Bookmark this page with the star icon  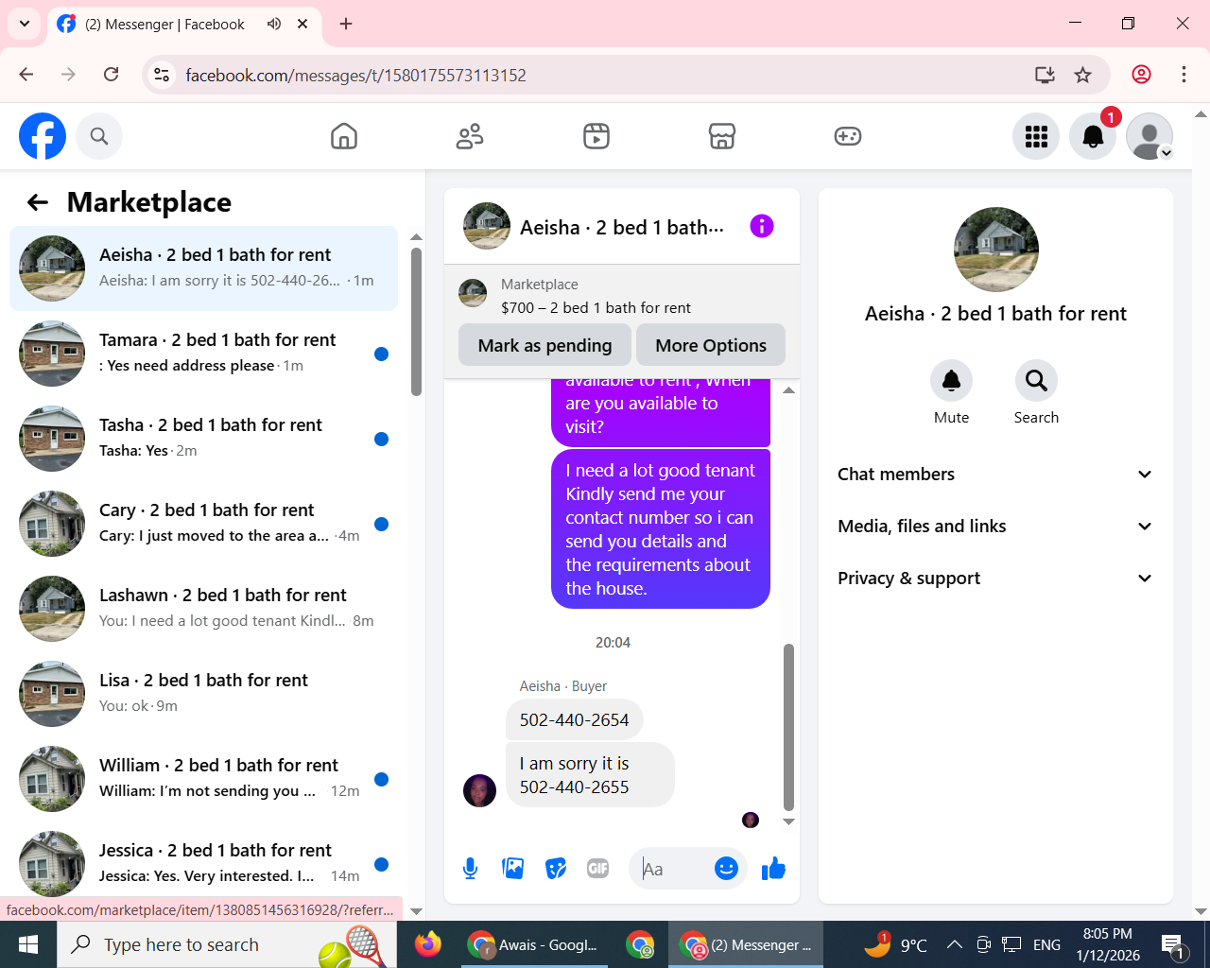(1083, 75)
